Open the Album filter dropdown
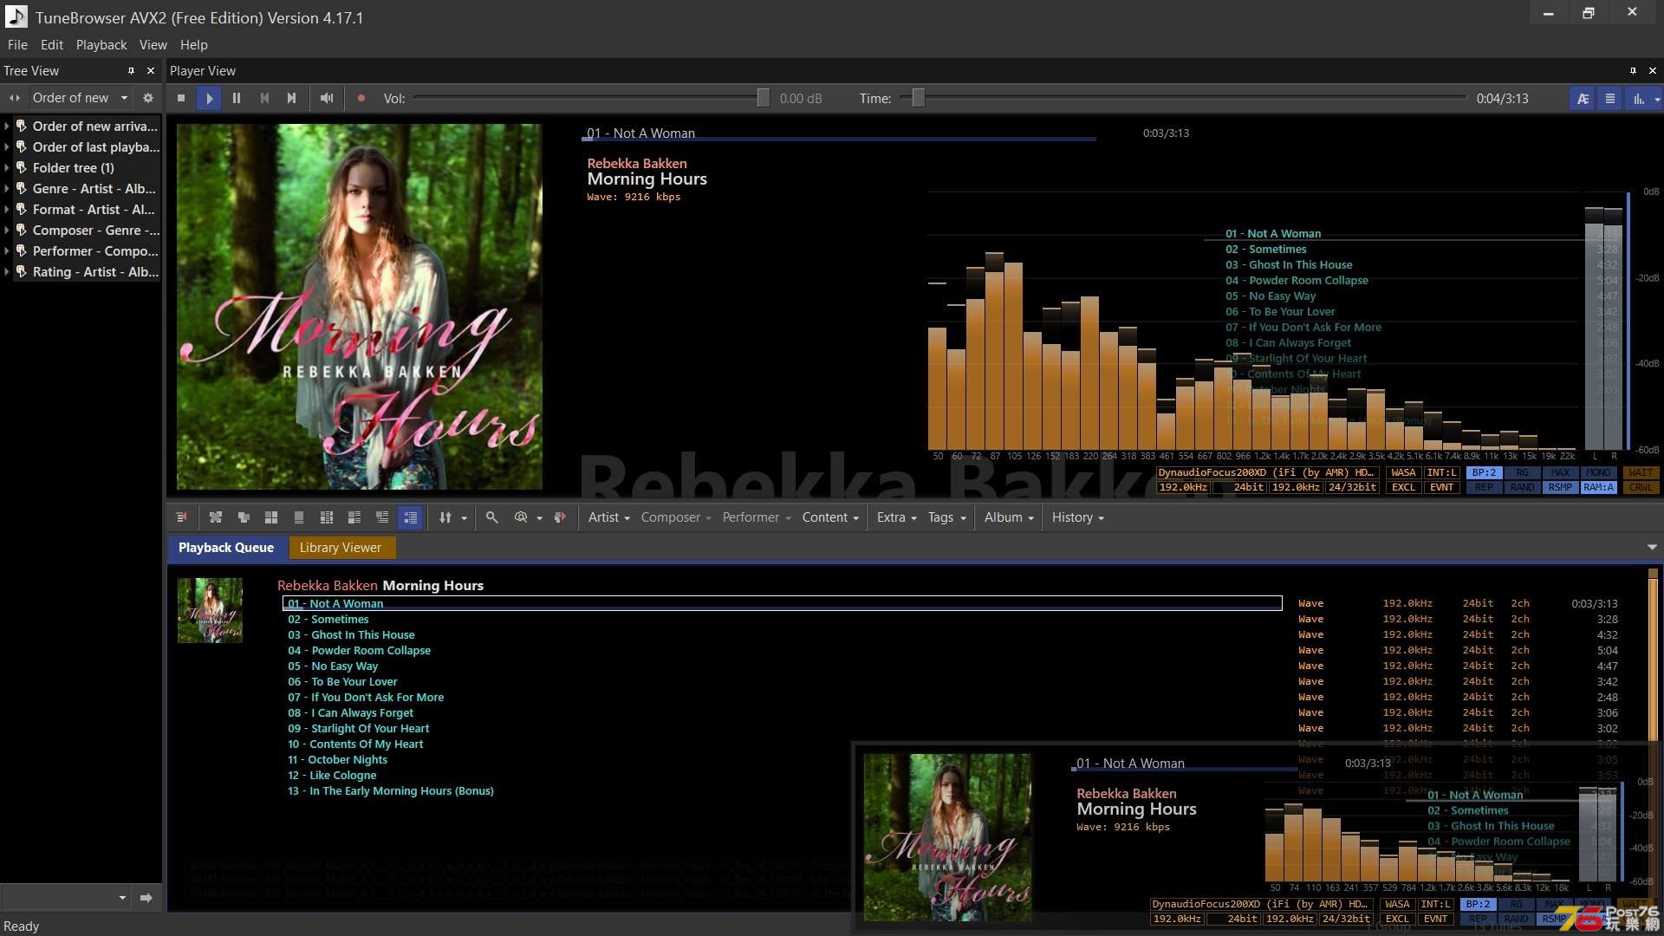Viewport: 1664px width, 936px height. 1009,517
